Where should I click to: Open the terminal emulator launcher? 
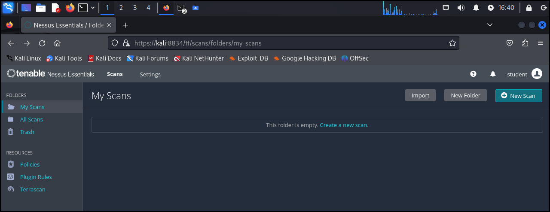pos(83,7)
